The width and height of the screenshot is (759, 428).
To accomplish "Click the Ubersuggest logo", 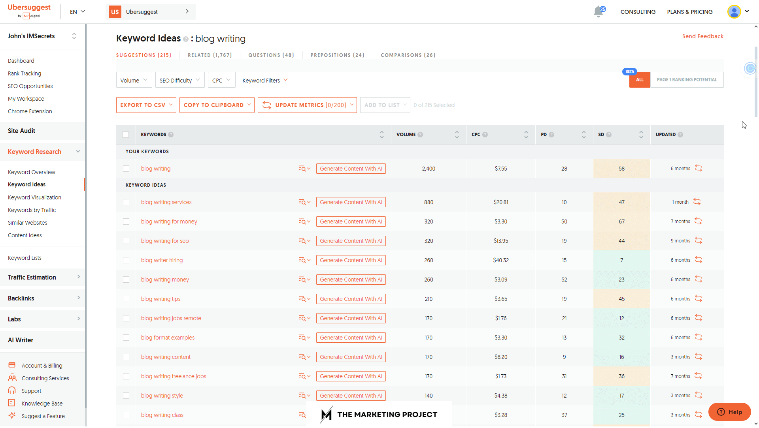I will [29, 11].
